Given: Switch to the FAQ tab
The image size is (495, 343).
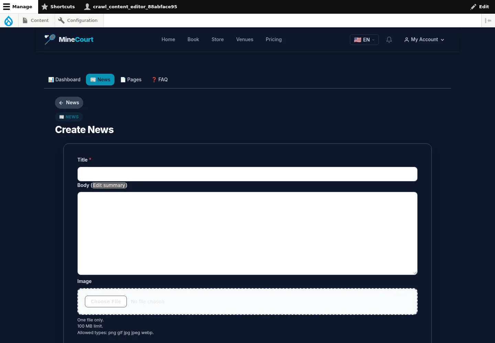Looking at the screenshot, I should point(160,80).
